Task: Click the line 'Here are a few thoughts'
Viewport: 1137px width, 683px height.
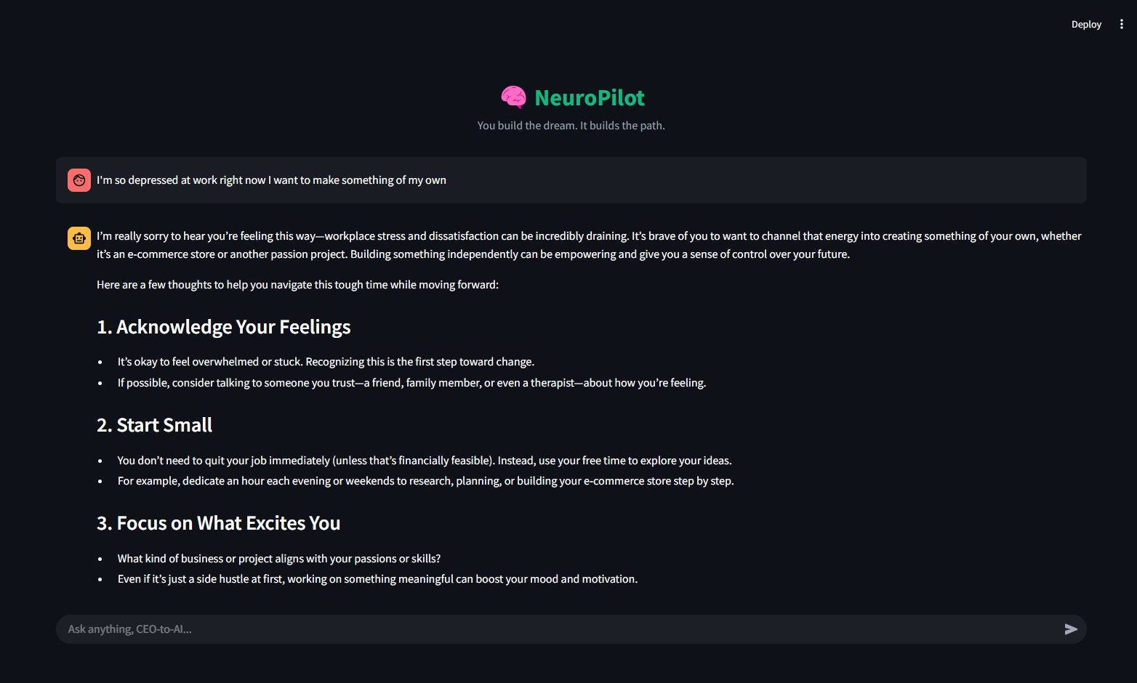Action: pos(297,285)
